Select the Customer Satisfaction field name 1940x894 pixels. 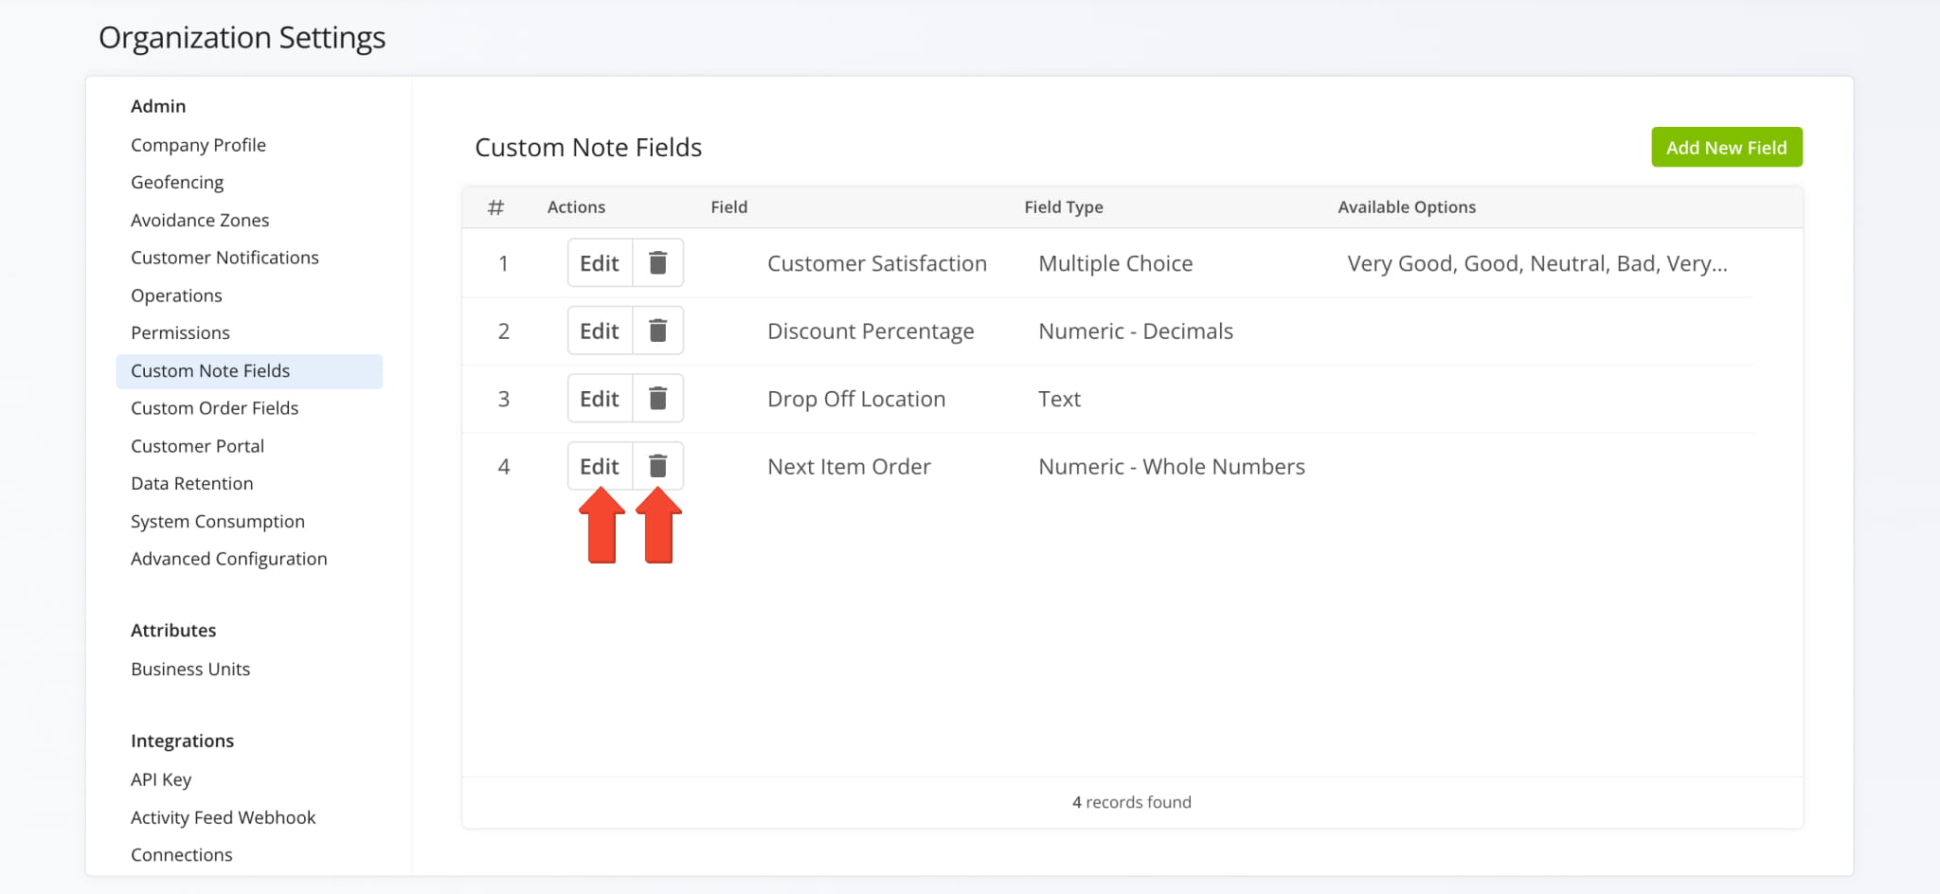coord(877,263)
